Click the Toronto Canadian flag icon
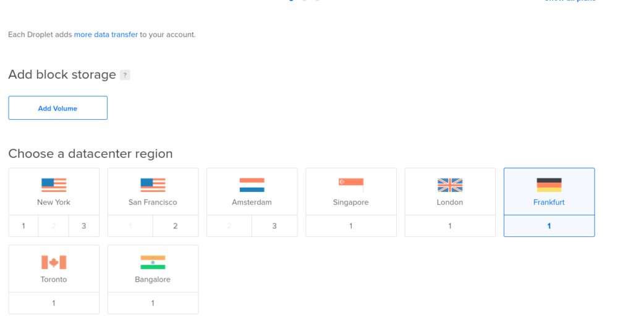This screenshot has width=633, height=329. pos(54,262)
